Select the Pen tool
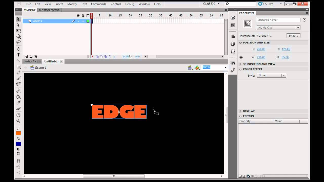 pyautogui.click(x=18, y=49)
